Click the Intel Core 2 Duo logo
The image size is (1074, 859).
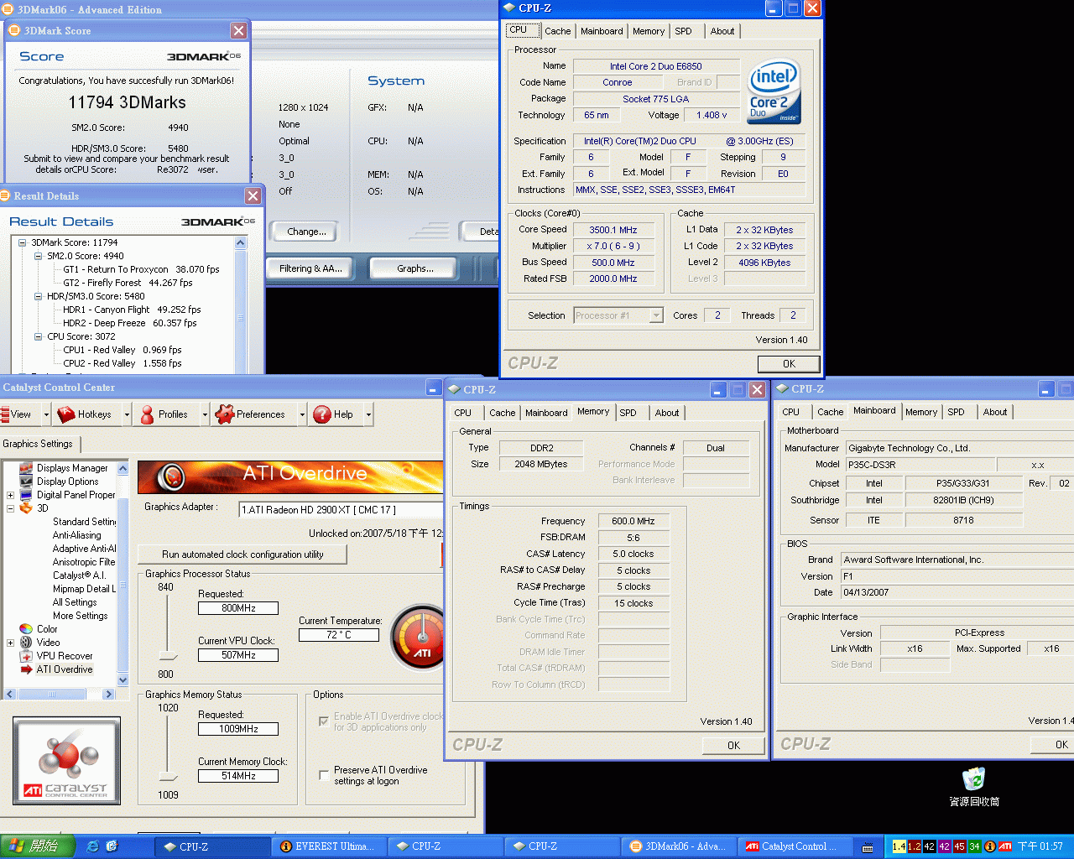(x=774, y=91)
